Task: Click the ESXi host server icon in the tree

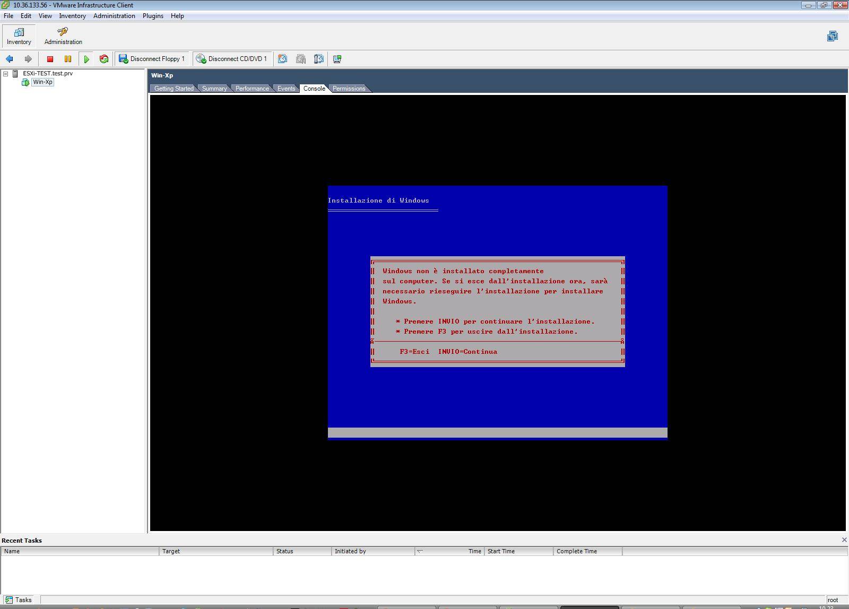Action: pyautogui.click(x=15, y=74)
